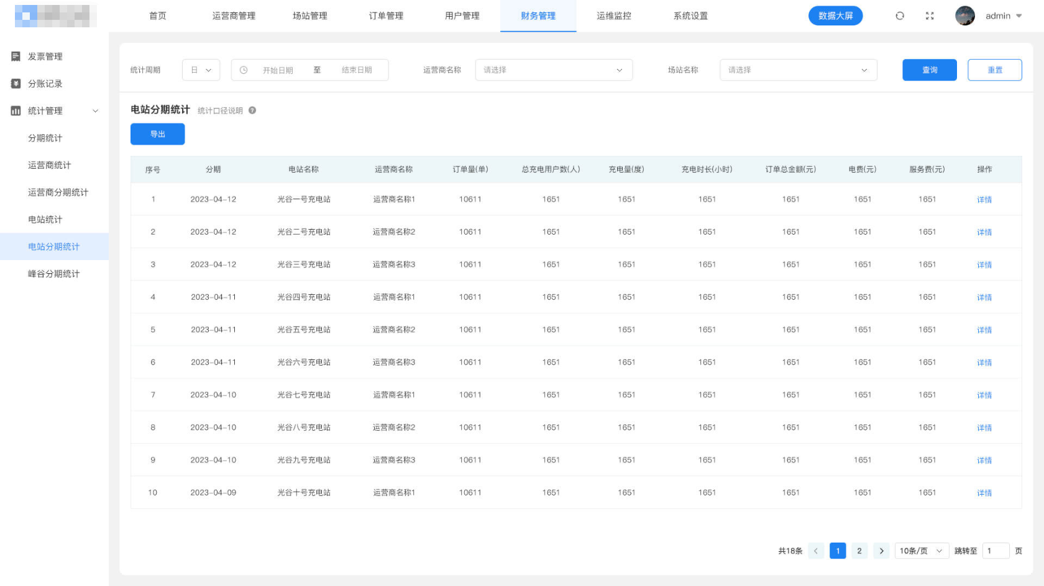The image size is (1044, 586).
Task: Go to next page arrow
Action: [881, 551]
